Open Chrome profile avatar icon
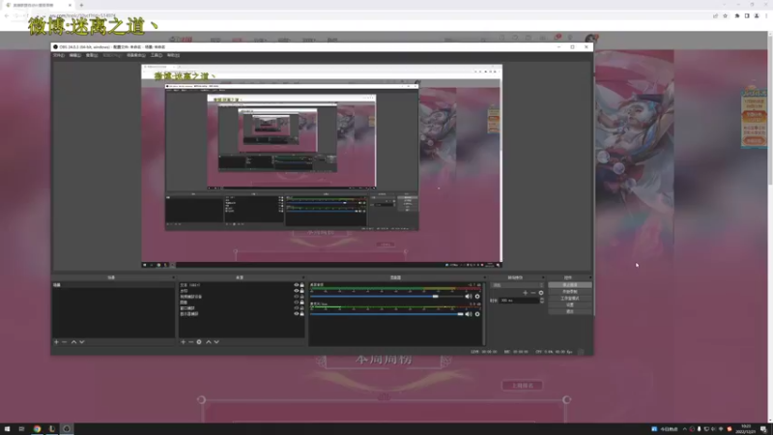The height and width of the screenshot is (435, 773). (x=757, y=15)
